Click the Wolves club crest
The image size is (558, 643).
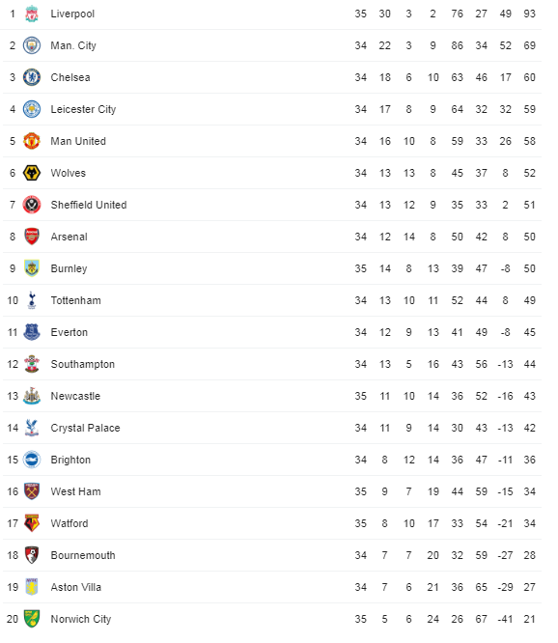[32, 173]
